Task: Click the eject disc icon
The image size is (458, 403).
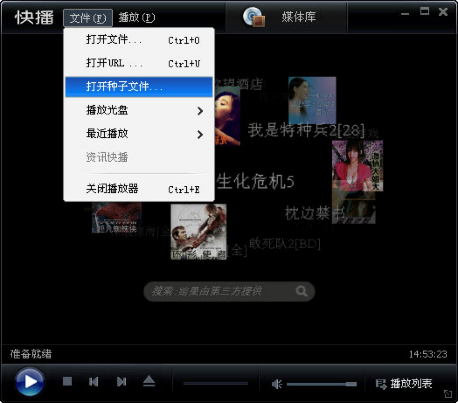Action: click(149, 381)
